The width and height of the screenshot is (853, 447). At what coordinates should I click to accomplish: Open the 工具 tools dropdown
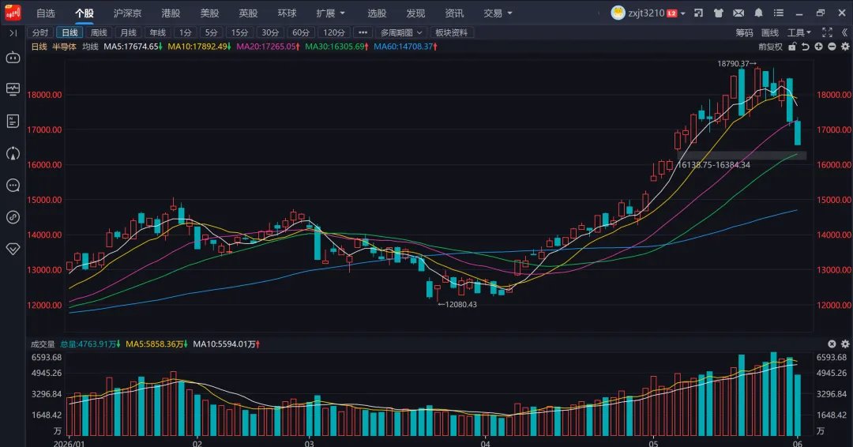[799, 32]
